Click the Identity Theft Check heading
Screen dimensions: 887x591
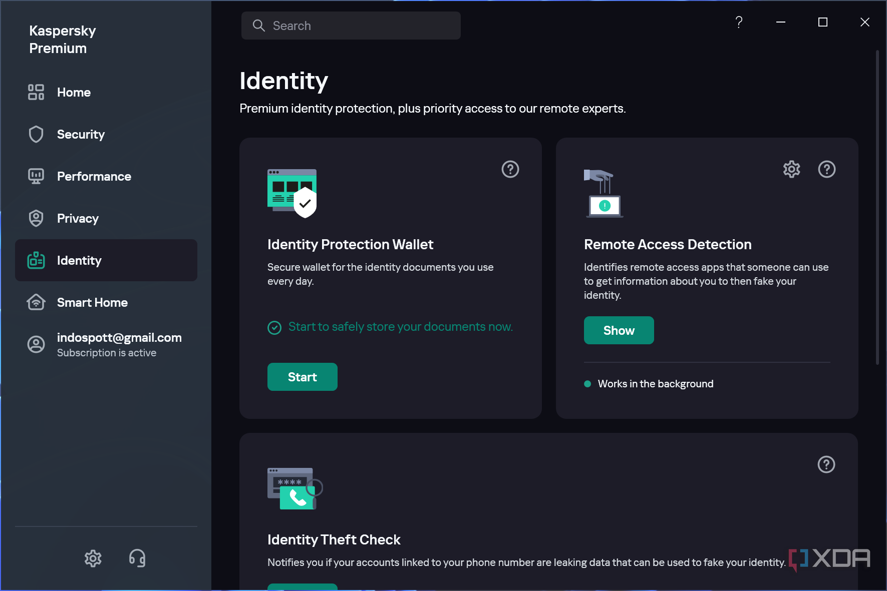334,539
